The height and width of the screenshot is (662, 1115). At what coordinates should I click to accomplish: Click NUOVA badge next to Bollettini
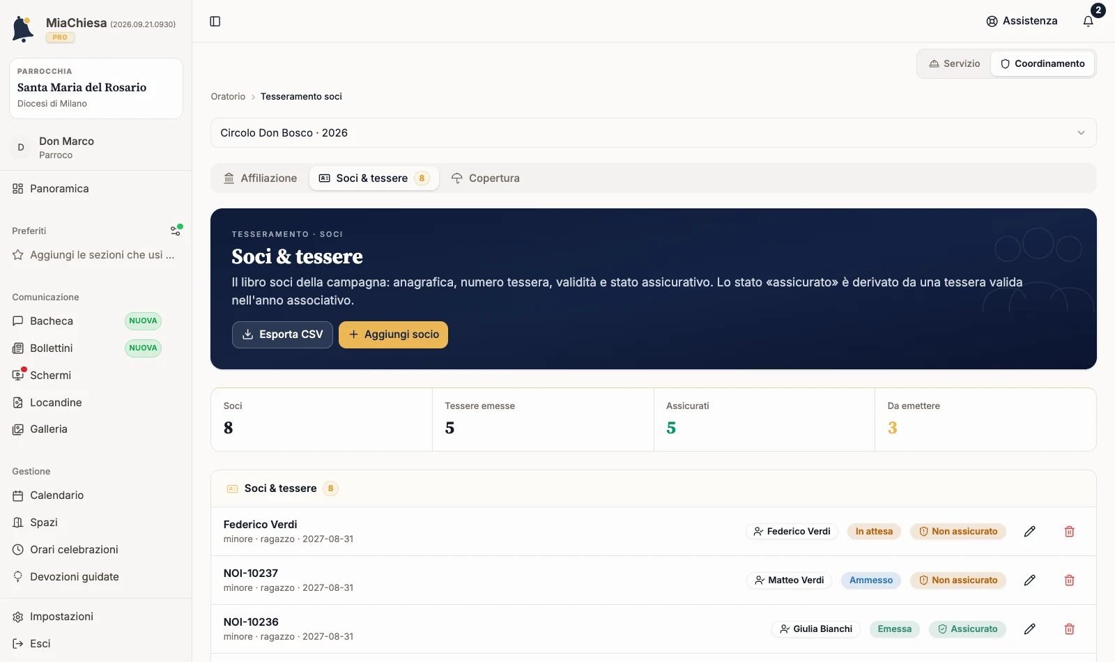pos(143,348)
